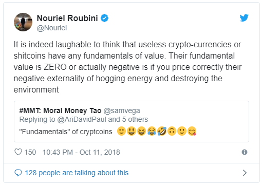Click the speech bubble reply icon
Image resolution: width=262 pixels, height=185 pixels.
click(x=18, y=173)
